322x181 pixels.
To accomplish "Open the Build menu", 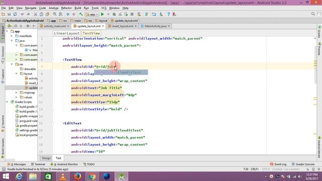I will point(77,8).
